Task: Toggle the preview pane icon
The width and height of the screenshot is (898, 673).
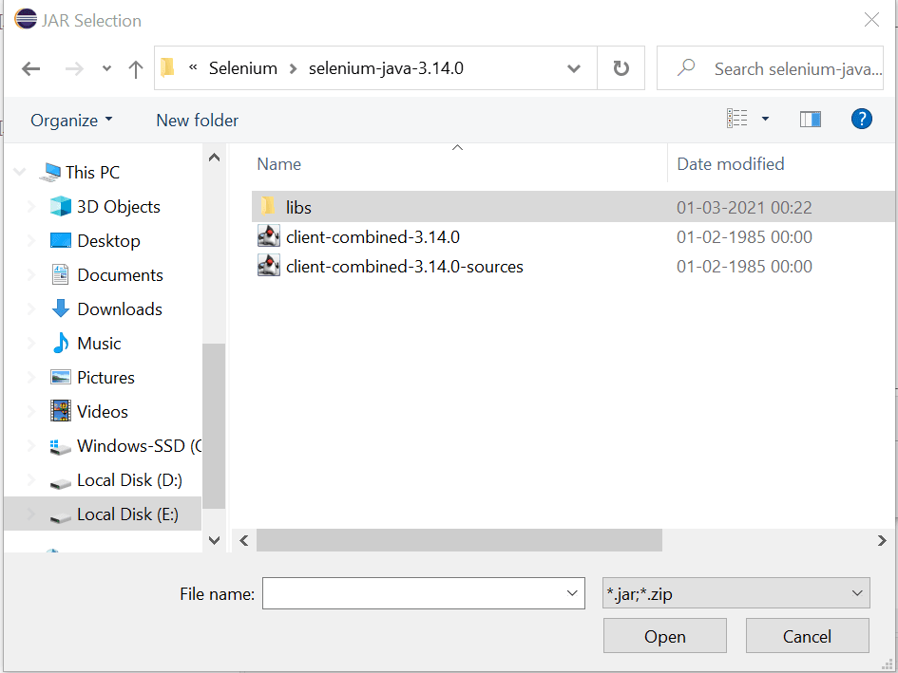Action: 811,120
